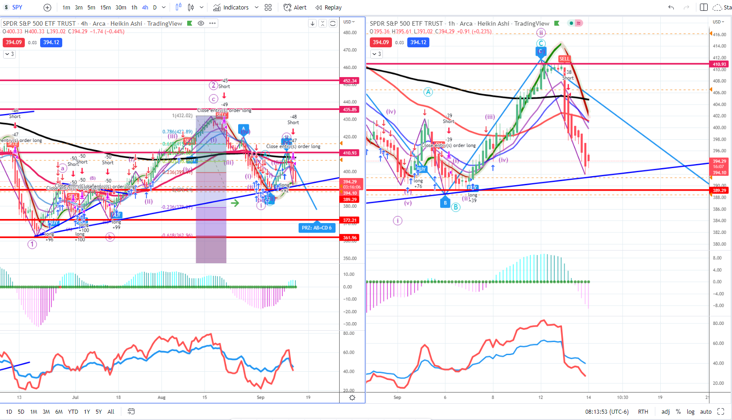
Task: Click green market-open flag on 1h chart
Action: point(557,23)
